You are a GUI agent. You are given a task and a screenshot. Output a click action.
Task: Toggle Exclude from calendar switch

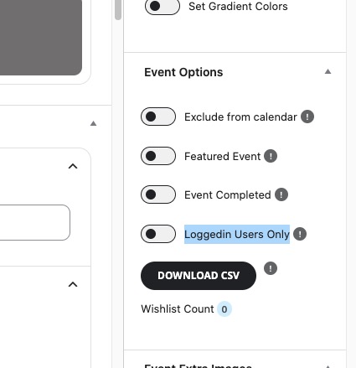pos(158,117)
